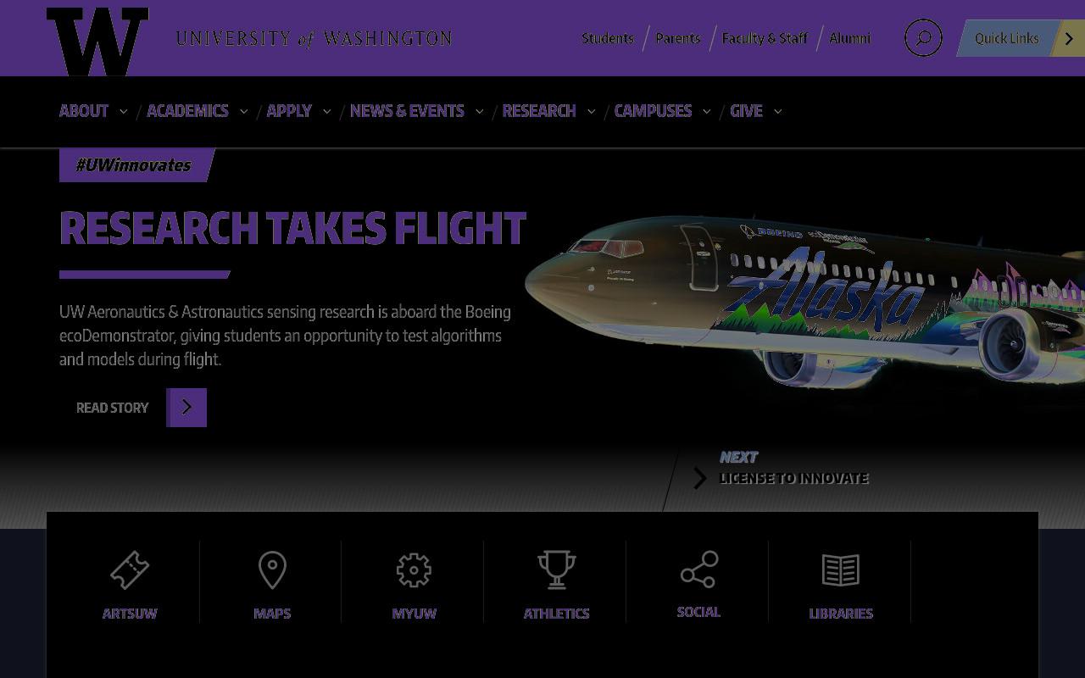Screen dimensions: 1085x678
Task: Click the Read Story arrow button
Action: click(x=186, y=408)
